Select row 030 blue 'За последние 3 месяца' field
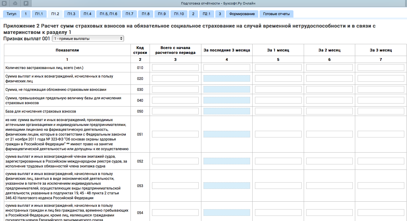The height and width of the screenshot is (221, 407). tap(227, 89)
